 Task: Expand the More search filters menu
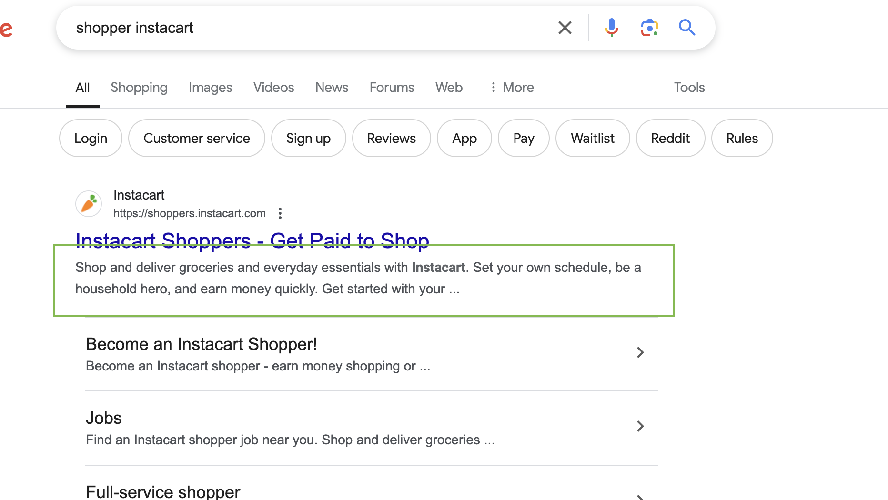512,88
